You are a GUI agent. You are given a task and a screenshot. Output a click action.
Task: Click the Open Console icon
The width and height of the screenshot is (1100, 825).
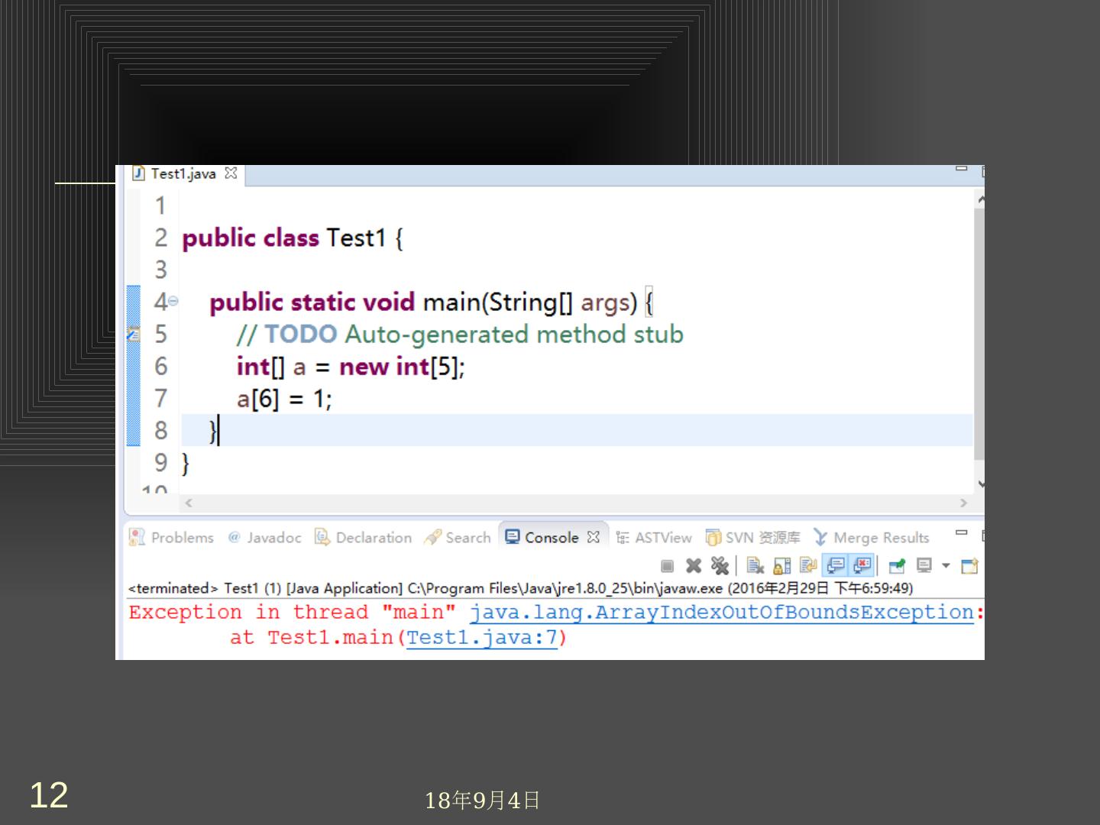969,566
